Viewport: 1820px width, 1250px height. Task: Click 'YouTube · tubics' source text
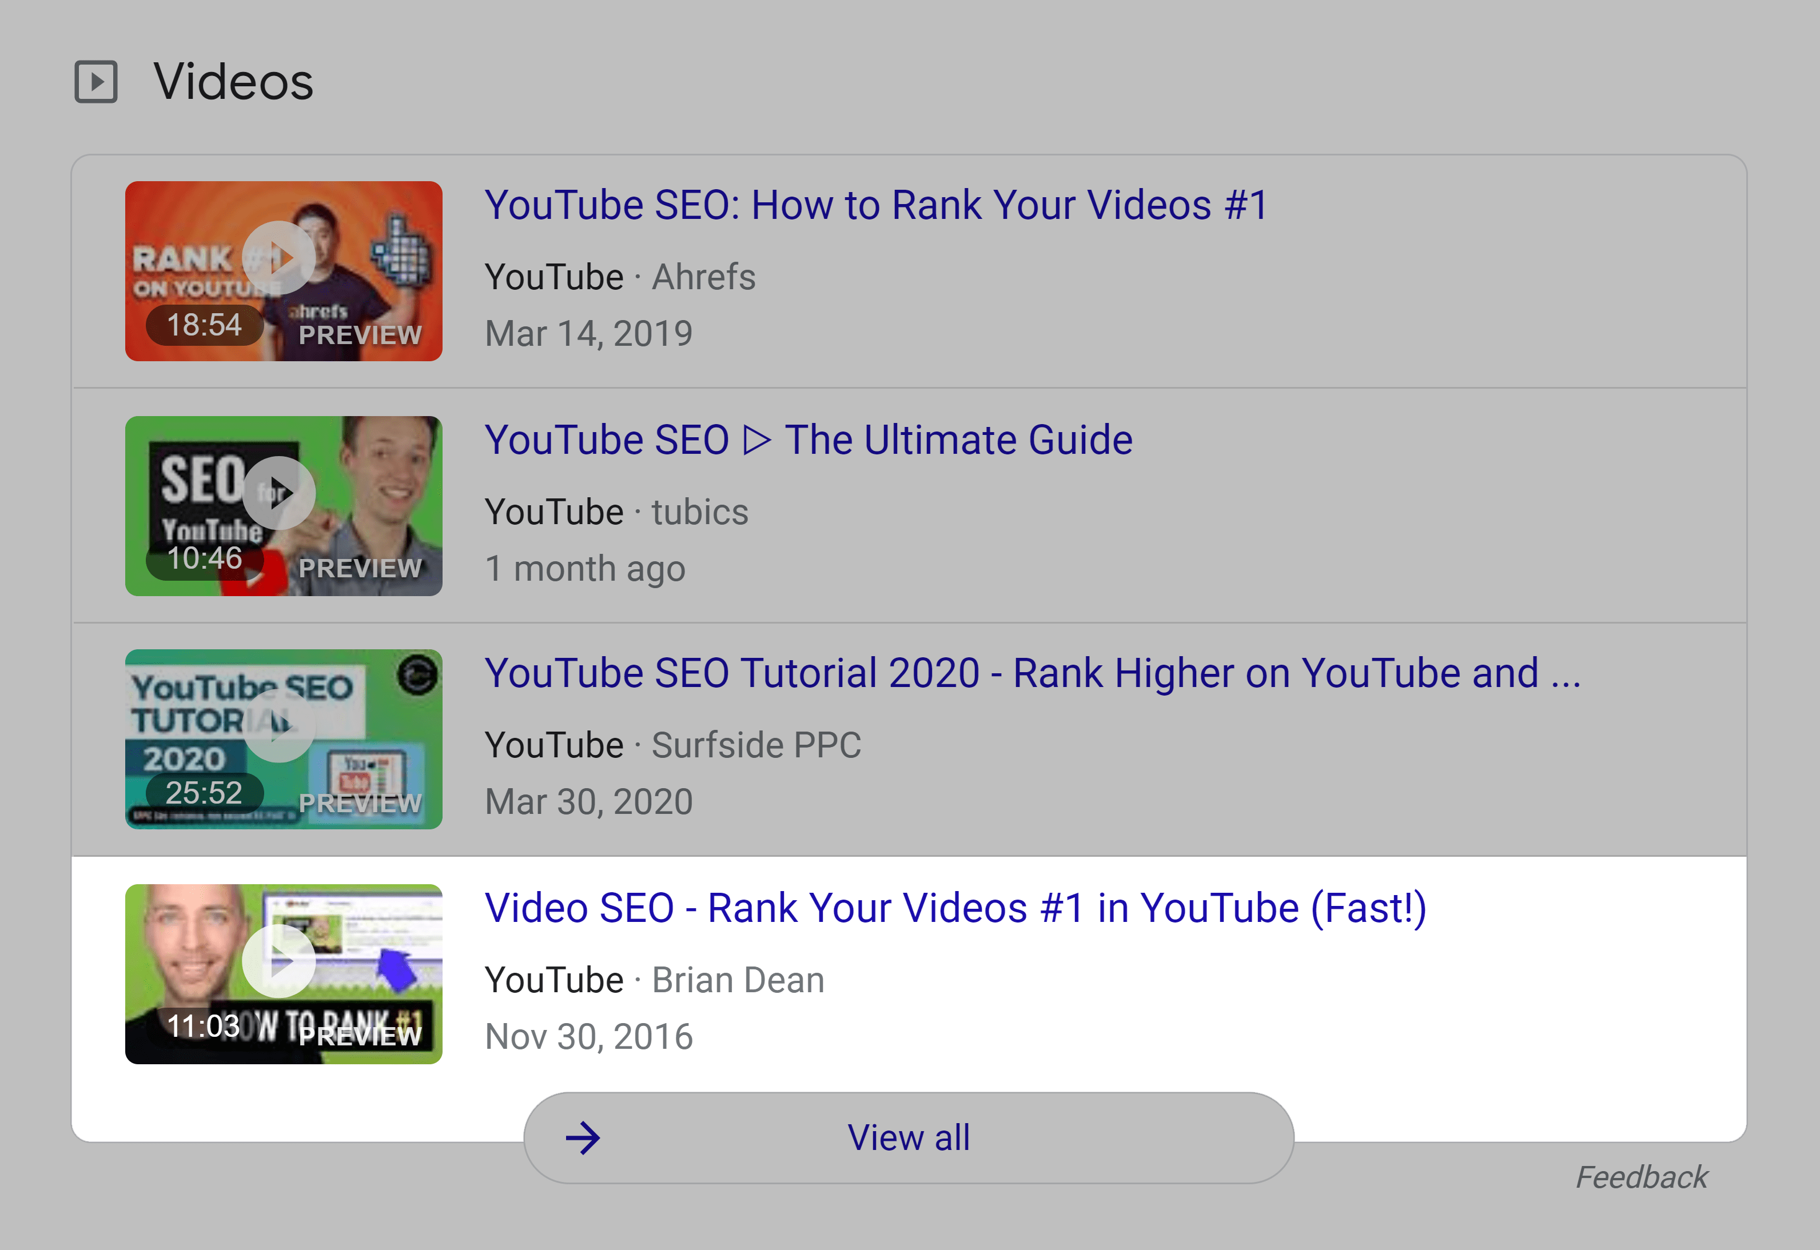coord(616,512)
